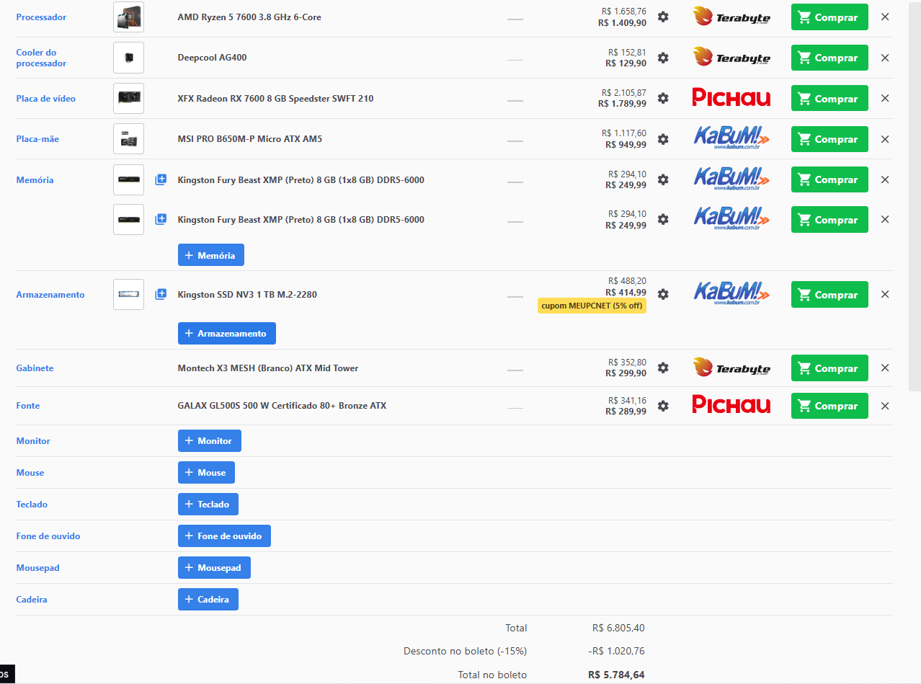
Task: Select Total value R$ 6.805,40
Action: coord(618,628)
